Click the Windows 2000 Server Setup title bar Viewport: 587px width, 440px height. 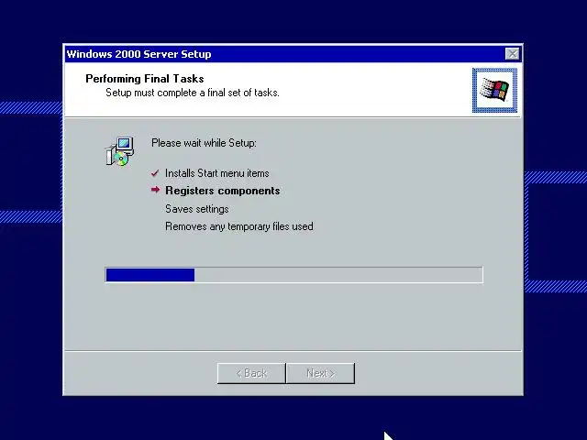click(293, 54)
